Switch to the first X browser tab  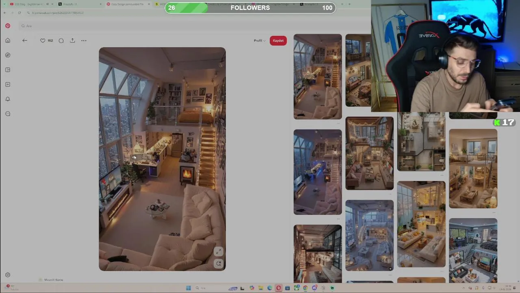click(79, 4)
